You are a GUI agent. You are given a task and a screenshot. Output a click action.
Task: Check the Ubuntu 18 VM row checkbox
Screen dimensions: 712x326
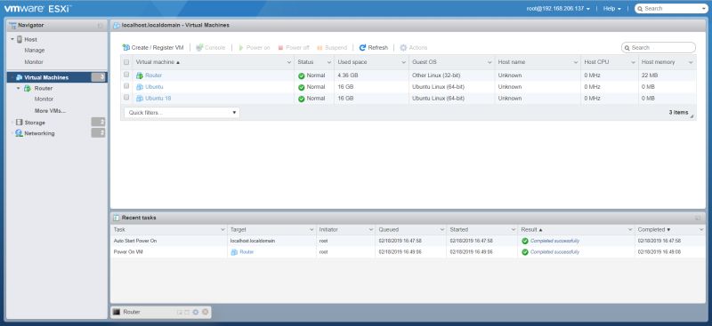point(126,98)
